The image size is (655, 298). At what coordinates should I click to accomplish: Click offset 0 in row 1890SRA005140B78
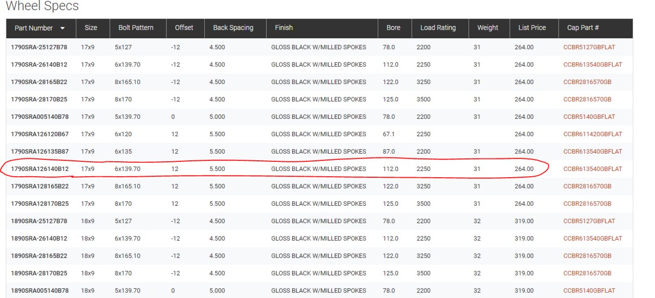173,291
